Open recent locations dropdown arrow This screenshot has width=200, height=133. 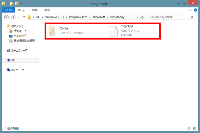19,17
